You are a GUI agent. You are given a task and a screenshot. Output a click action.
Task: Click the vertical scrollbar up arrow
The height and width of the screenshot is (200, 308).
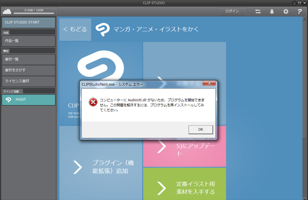point(305,19)
